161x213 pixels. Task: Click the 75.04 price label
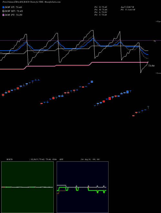point(151,66)
